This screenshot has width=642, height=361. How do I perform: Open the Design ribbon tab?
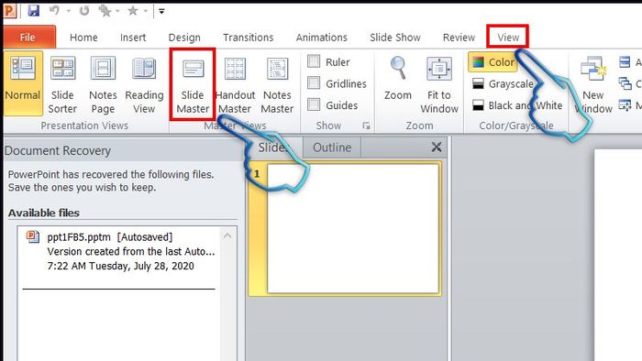(184, 38)
